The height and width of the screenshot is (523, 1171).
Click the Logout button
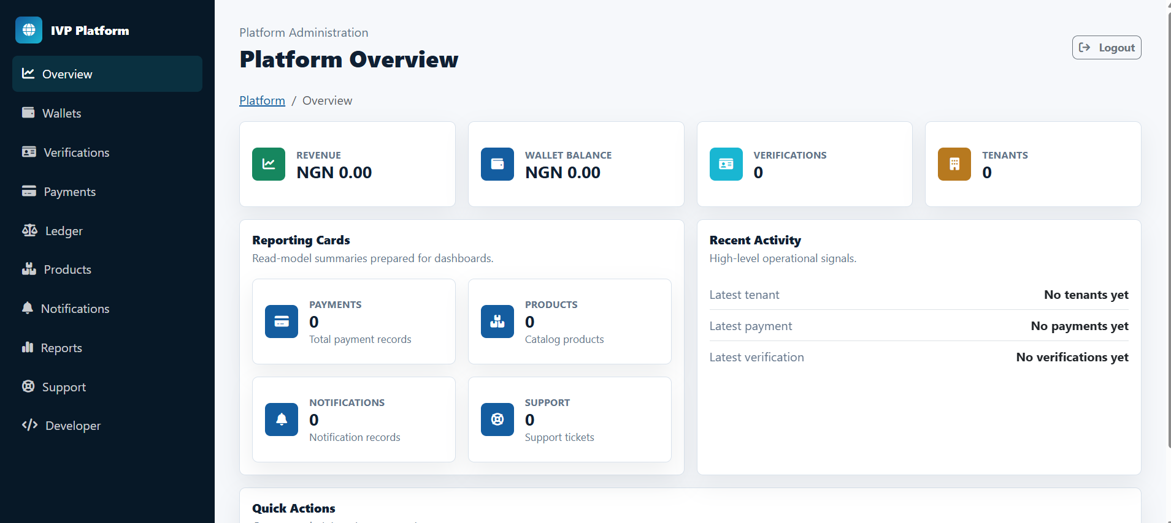(1107, 48)
